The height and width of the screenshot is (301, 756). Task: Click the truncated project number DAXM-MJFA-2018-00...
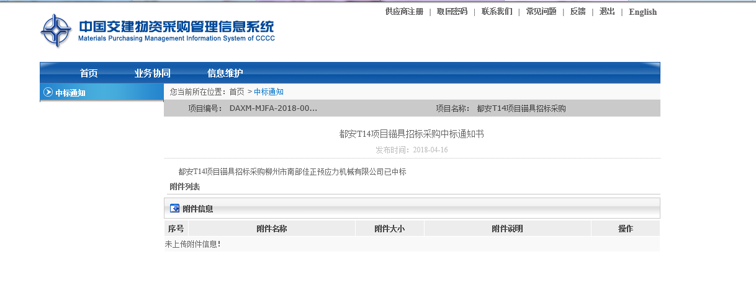[273, 108]
